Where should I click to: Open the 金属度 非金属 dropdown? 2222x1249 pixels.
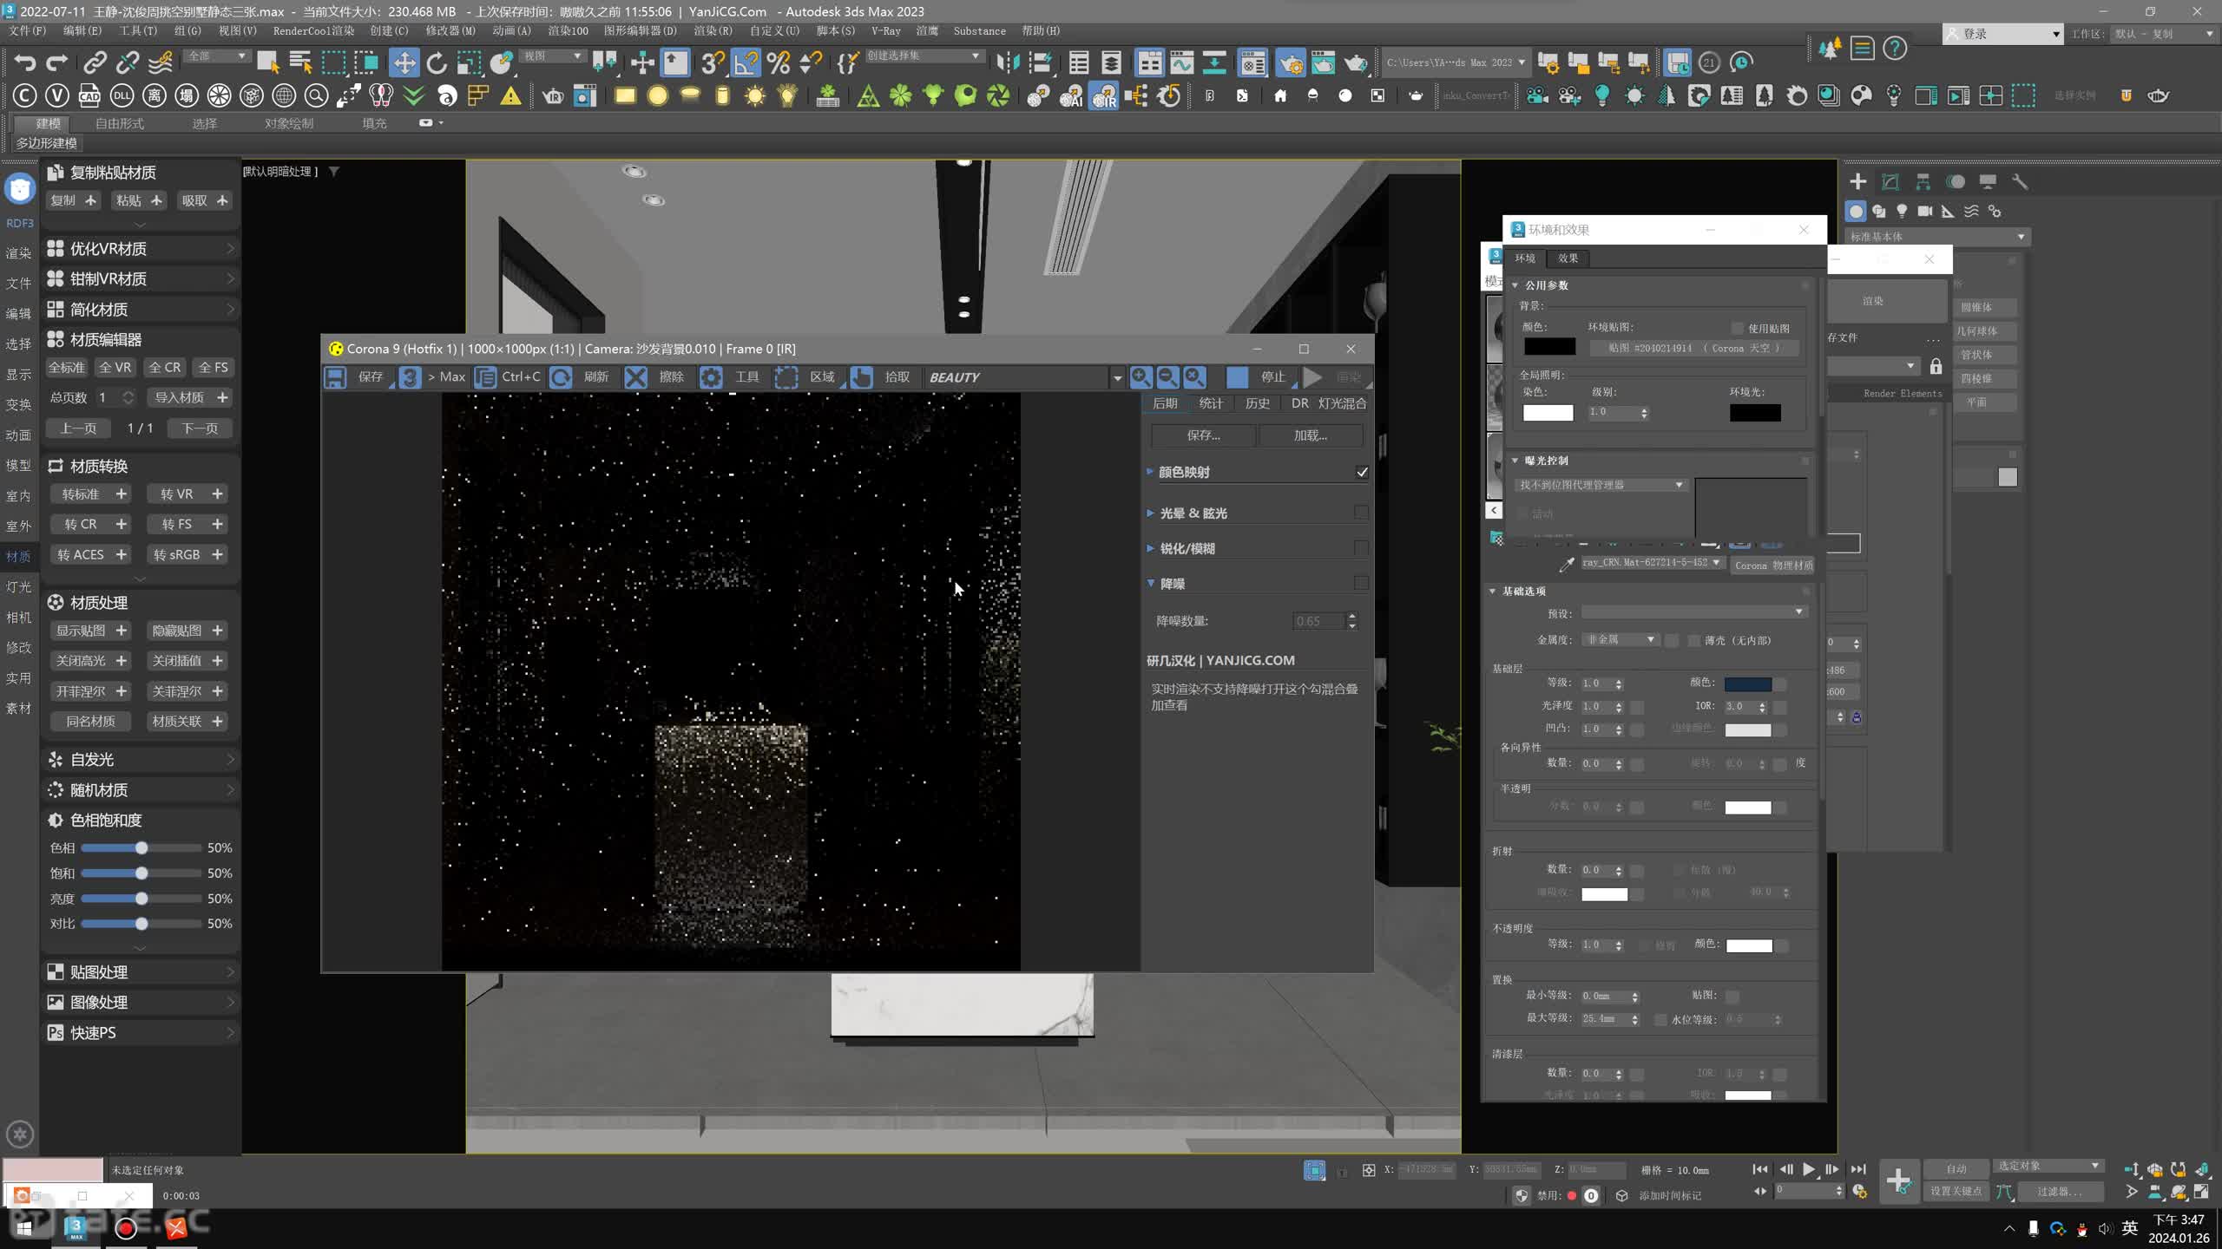[1620, 639]
